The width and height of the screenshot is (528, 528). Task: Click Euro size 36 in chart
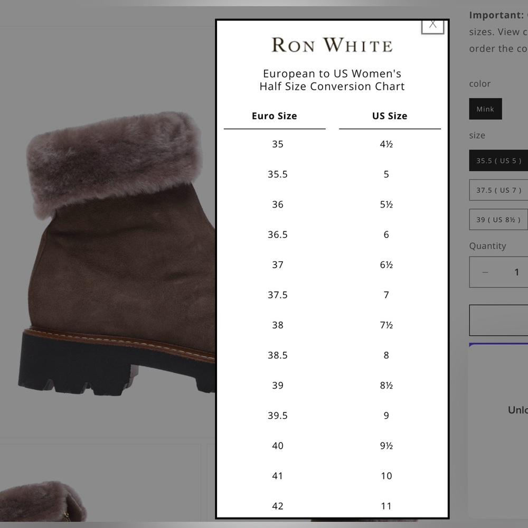[x=278, y=204]
